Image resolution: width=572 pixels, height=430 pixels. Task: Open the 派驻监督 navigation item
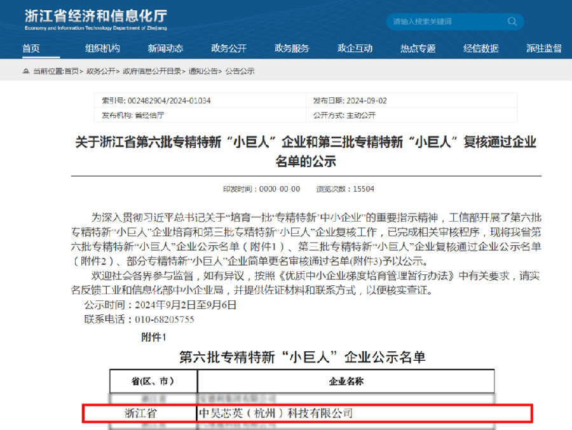pyautogui.click(x=543, y=48)
